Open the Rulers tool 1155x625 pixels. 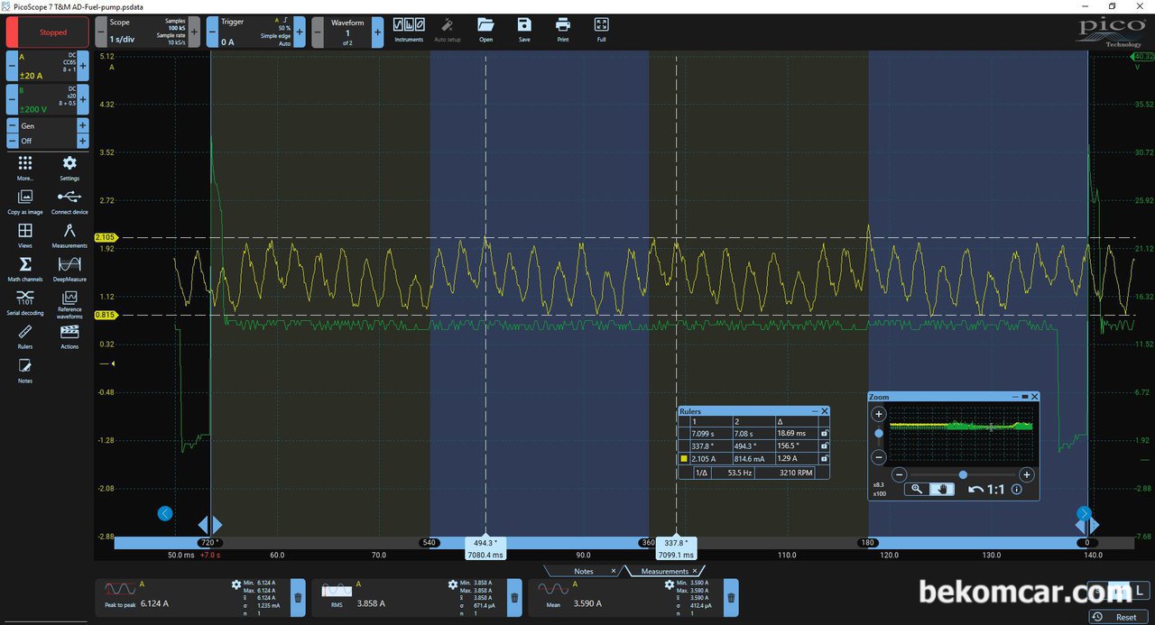coord(25,336)
